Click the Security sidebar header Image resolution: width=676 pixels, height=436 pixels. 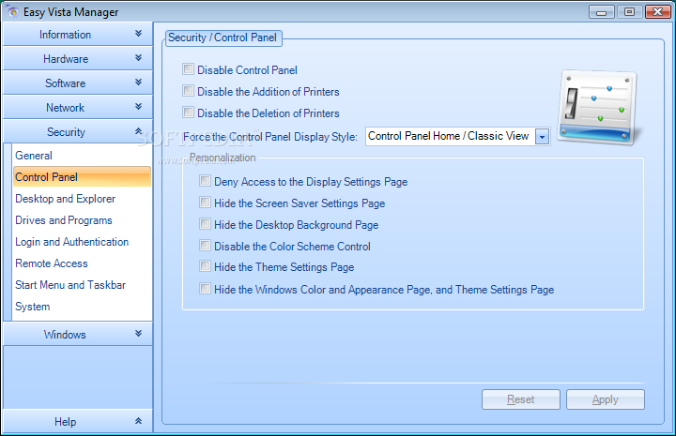pos(78,131)
